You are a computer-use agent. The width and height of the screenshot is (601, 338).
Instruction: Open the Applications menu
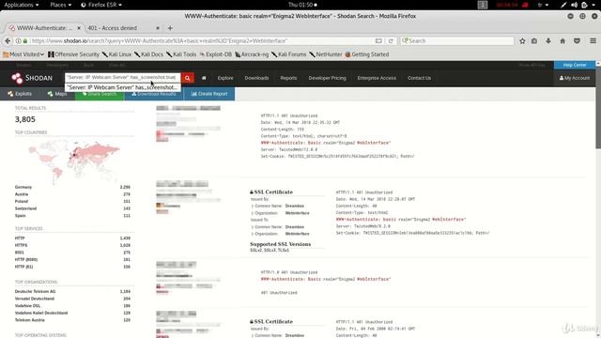[x=21, y=5]
